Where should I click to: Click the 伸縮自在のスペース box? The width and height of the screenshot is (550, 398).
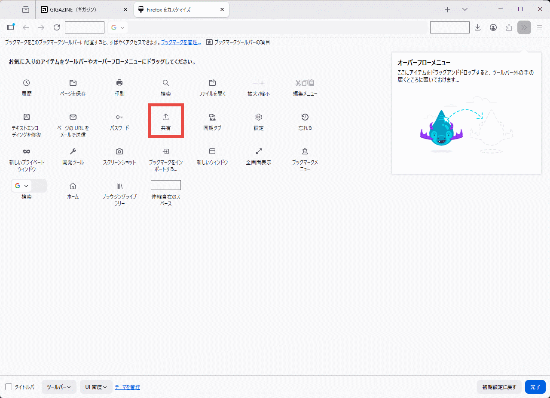coord(166,185)
